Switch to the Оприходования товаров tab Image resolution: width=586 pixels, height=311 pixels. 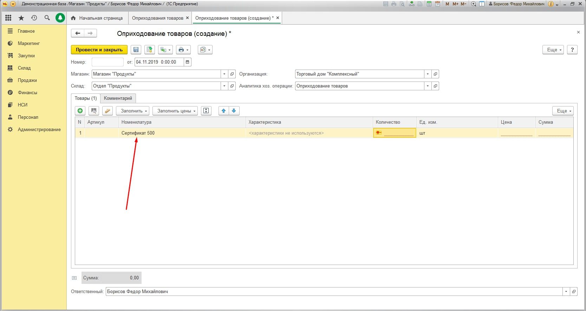click(x=157, y=18)
